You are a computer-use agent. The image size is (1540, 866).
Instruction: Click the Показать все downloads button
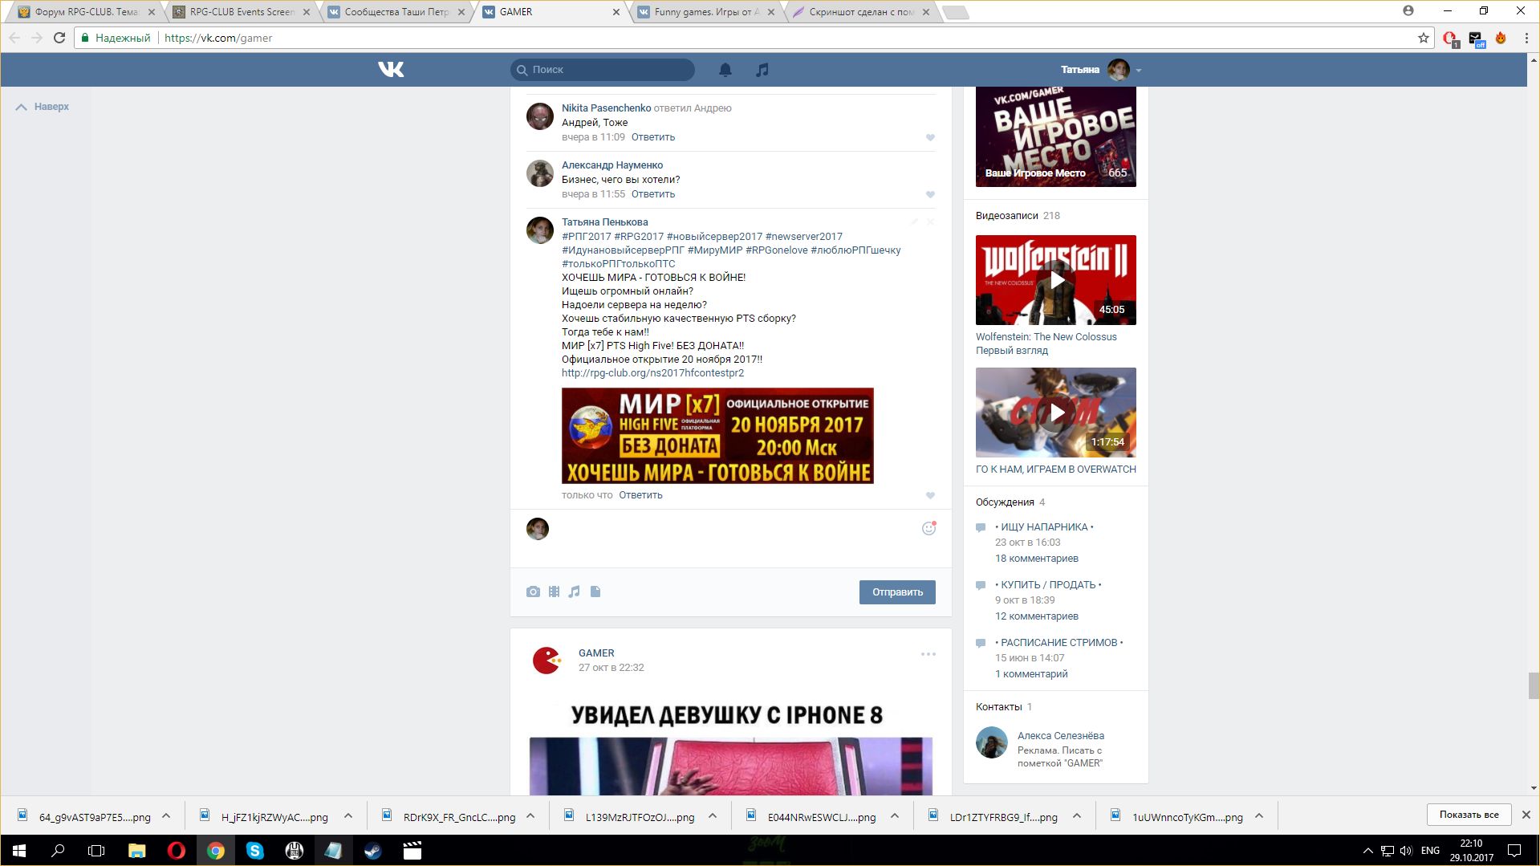click(x=1469, y=815)
